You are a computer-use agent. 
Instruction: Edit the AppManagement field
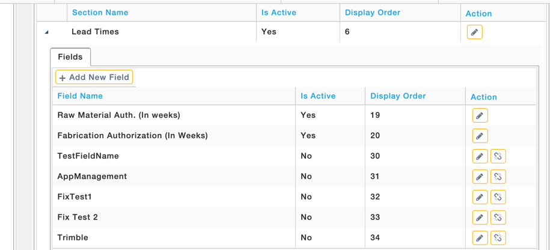tap(480, 177)
